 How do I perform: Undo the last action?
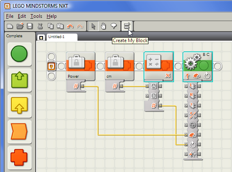(70, 26)
